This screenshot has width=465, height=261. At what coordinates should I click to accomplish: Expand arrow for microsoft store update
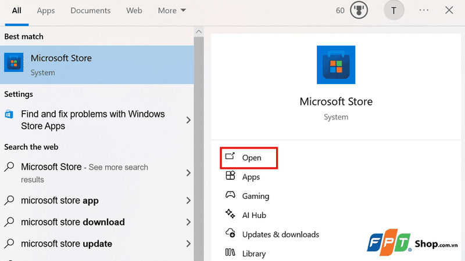[188, 244]
